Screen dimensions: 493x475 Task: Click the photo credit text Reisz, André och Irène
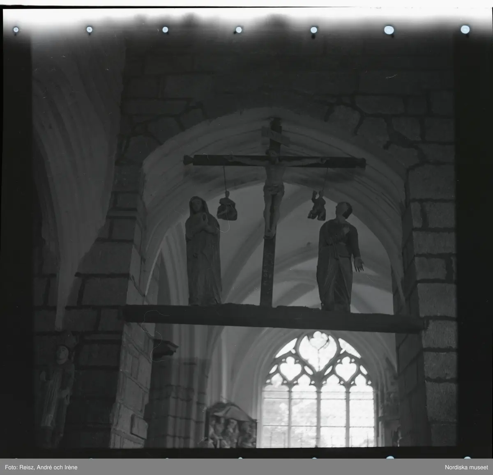point(41,467)
